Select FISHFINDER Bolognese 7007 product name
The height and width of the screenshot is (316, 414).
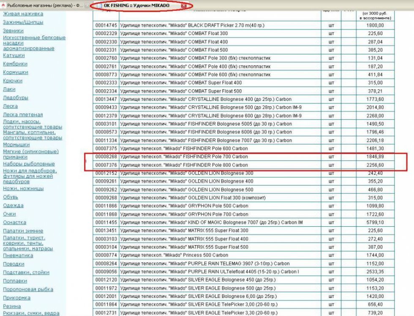206,140
